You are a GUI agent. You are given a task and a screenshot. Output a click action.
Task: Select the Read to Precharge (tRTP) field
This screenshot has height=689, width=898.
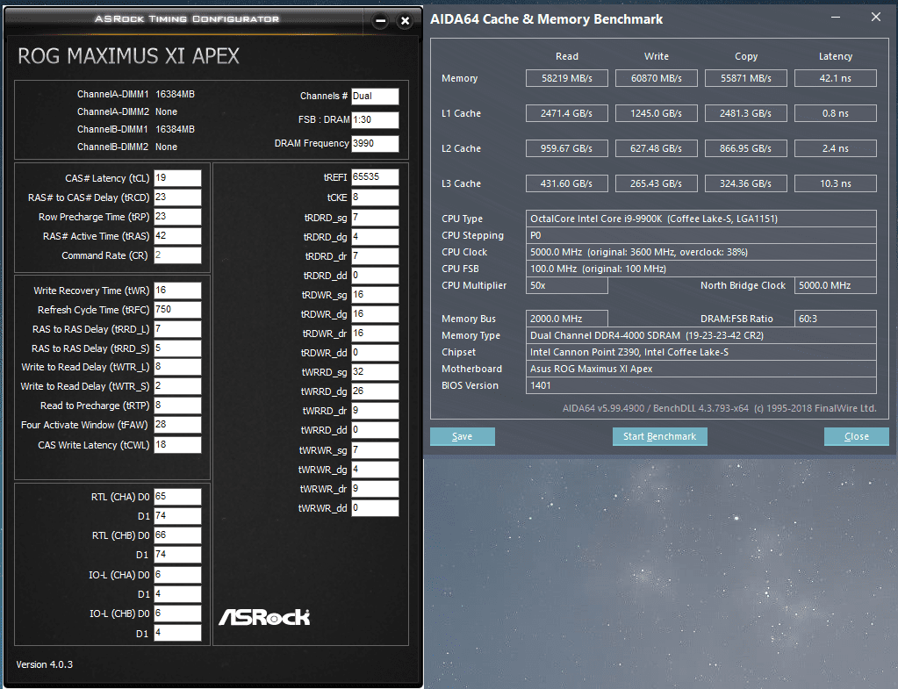point(177,406)
